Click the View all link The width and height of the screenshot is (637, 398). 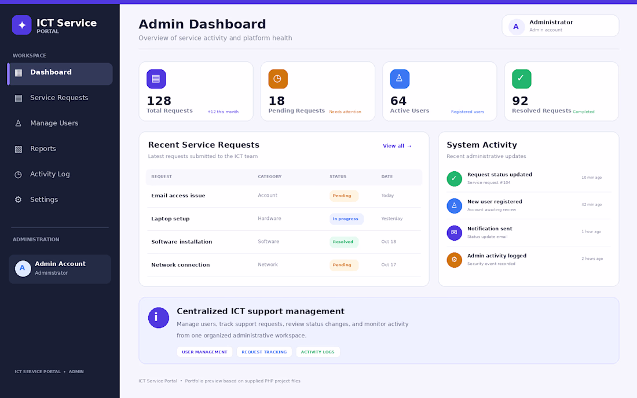tap(397, 146)
